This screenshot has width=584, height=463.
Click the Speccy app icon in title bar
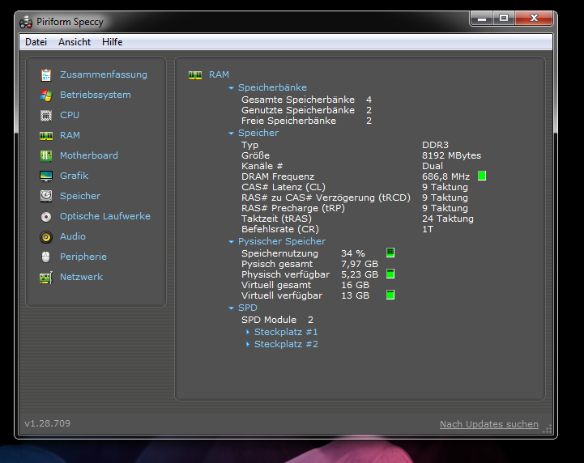tap(26, 23)
